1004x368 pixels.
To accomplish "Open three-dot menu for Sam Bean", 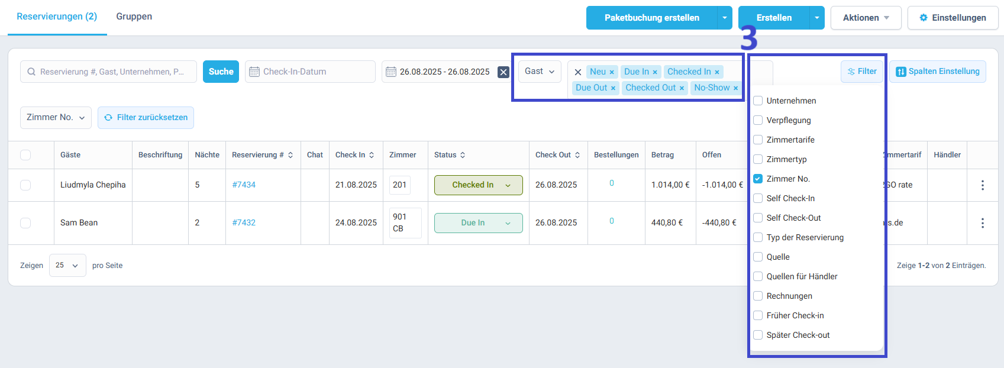I will [x=983, y=223].
